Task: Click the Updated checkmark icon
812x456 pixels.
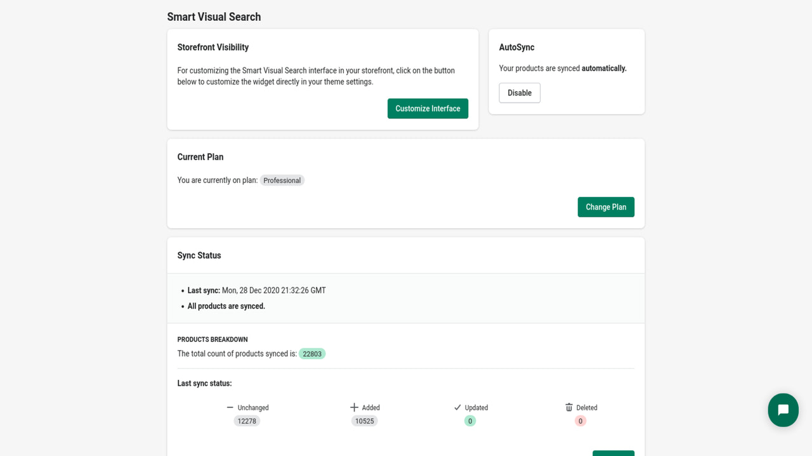Action: (x=458, y=407)
